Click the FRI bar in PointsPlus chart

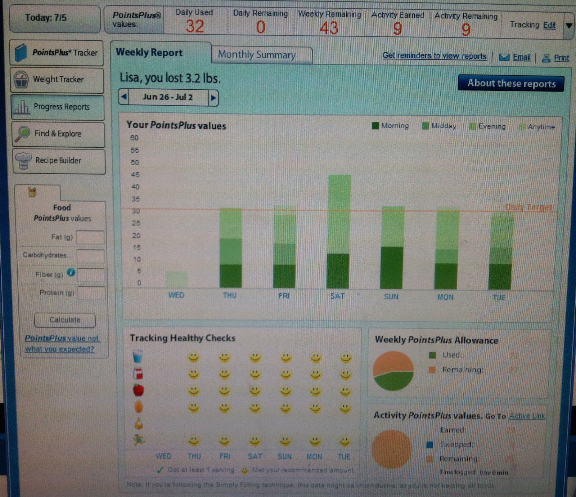284,247
